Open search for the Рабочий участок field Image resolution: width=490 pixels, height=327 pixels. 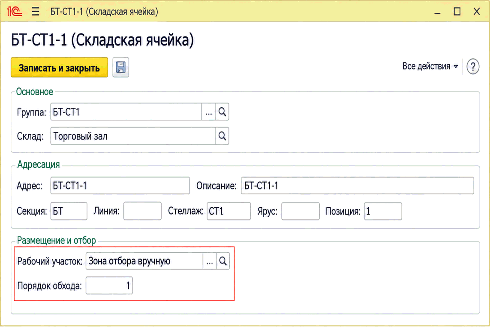pos(223,261)
